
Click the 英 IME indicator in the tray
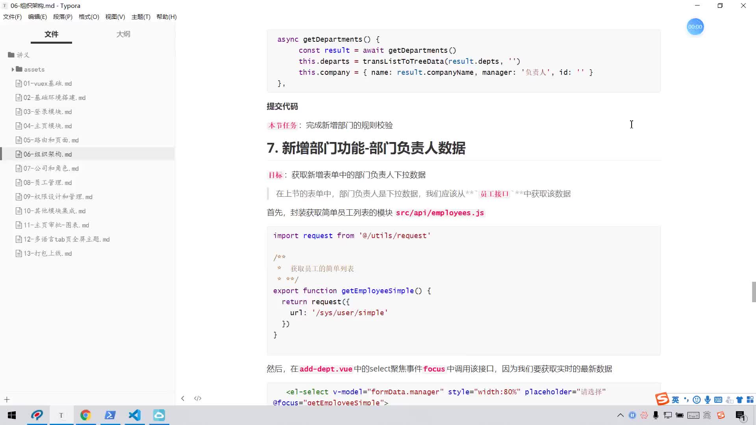coord(707,415)
